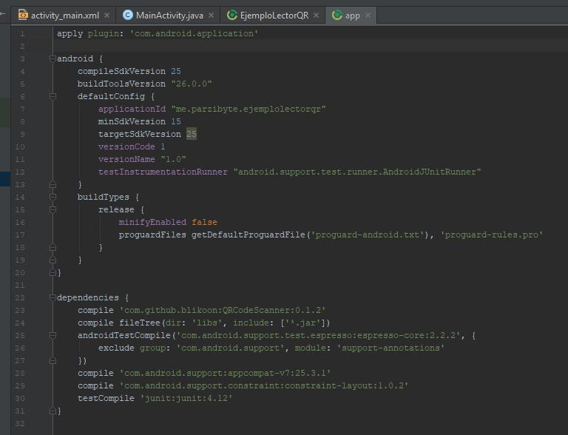Switch to the activity_main.xml tab
The image size is (568, 435).
pyautogui.click(x=64, y=15)
